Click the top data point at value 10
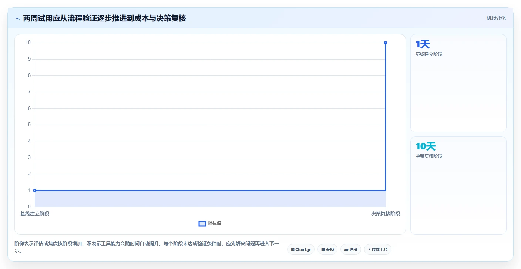The image size is (521, 269). tap(386, 43)
